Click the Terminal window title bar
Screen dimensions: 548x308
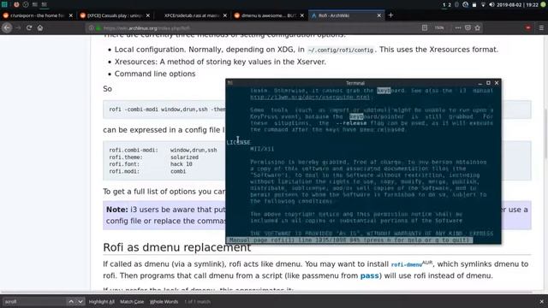pyautogui.click(x=355, y=83)
